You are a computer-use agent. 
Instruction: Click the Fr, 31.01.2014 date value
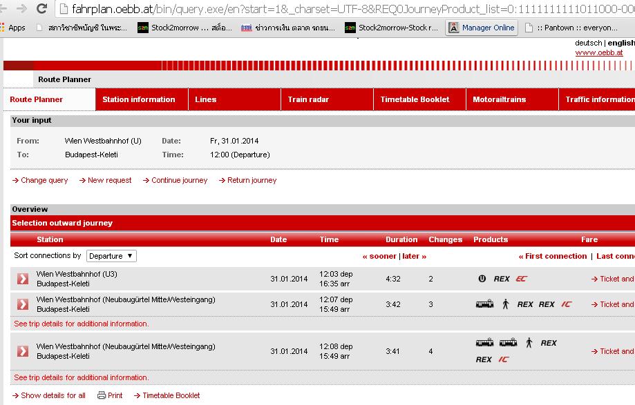coord(234,141)
